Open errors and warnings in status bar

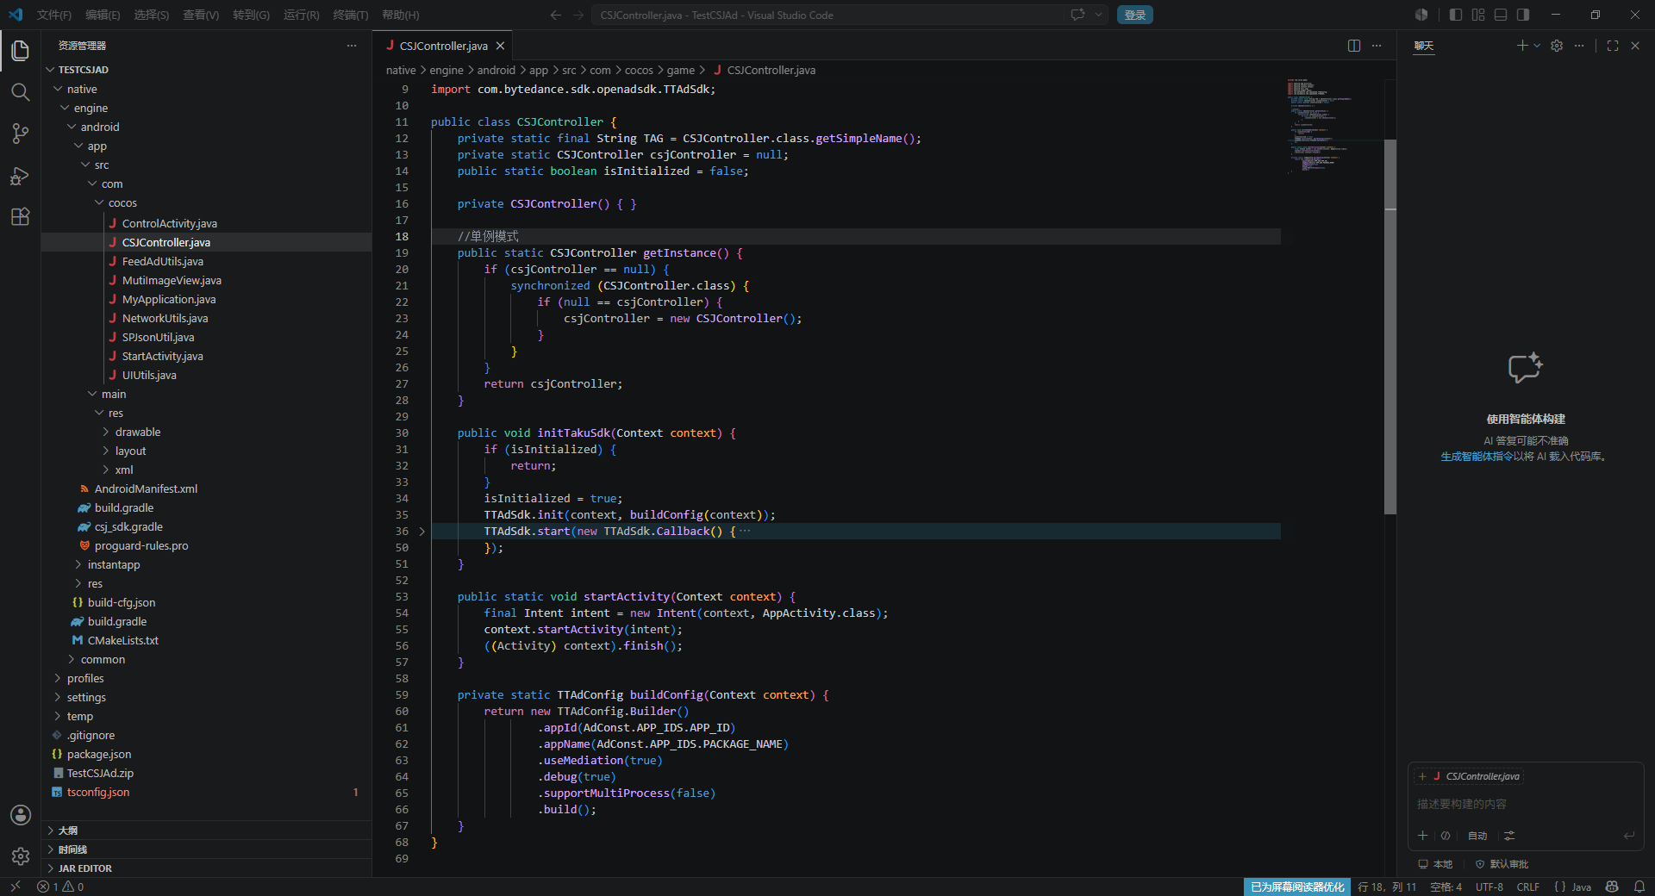coord(60,887)
